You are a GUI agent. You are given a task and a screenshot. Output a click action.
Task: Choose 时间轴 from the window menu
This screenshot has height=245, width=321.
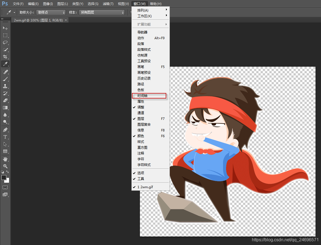pyautogui.click(x=151, y=95)
